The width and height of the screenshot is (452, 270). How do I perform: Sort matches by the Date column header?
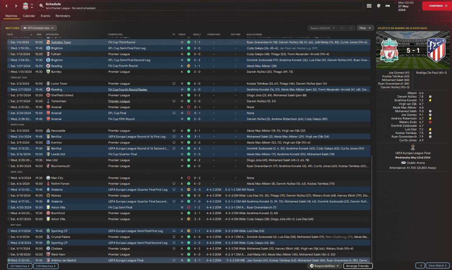(10, 35)
